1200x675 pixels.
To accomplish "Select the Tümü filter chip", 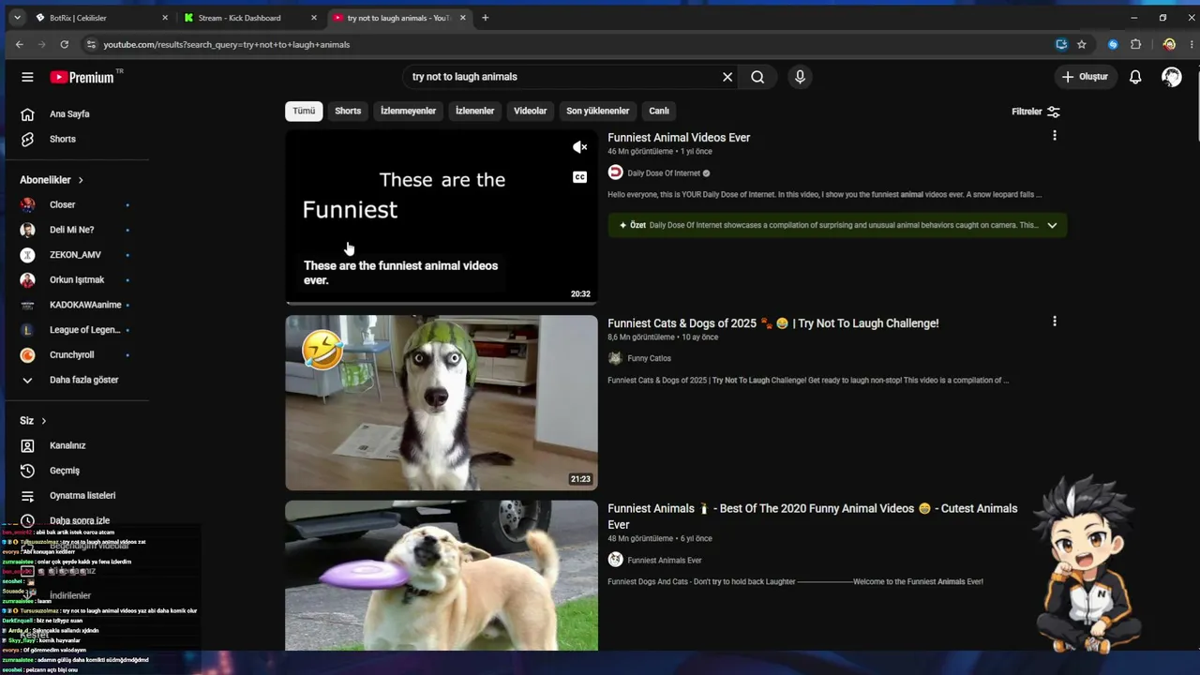I will pos(304,111).
